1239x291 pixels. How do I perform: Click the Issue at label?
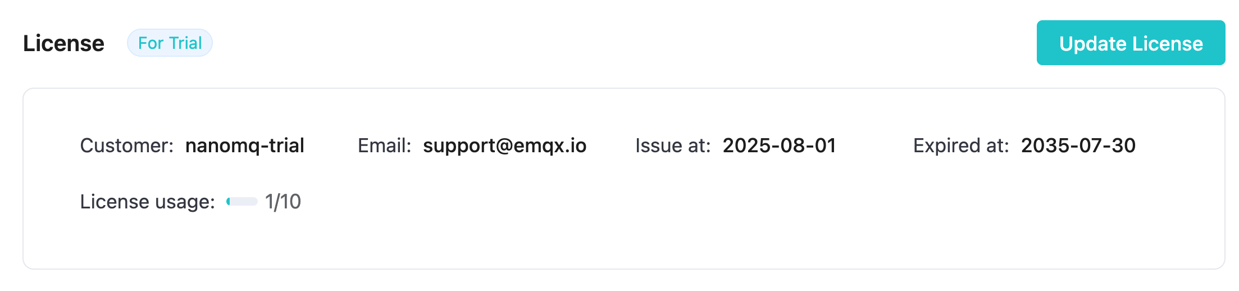[673, 145]
